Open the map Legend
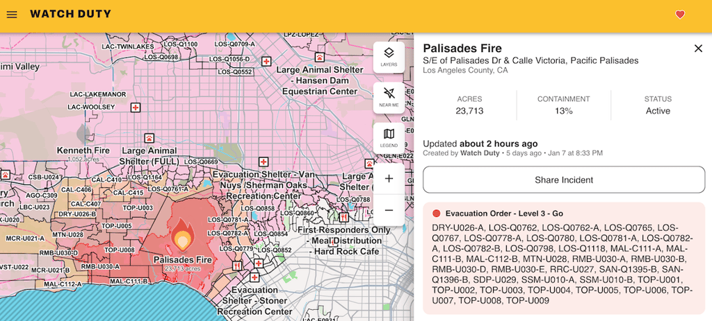 (x=389, y=138)
